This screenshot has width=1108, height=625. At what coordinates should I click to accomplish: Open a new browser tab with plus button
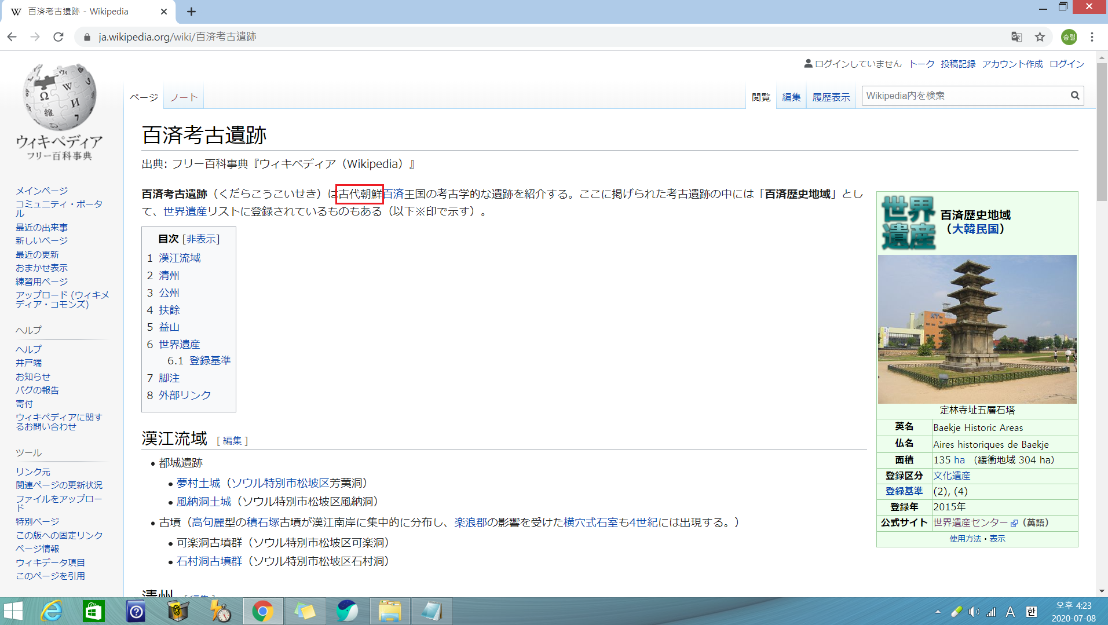191,12
